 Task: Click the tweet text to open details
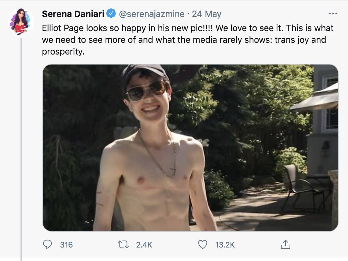click(x=188, y=40)
